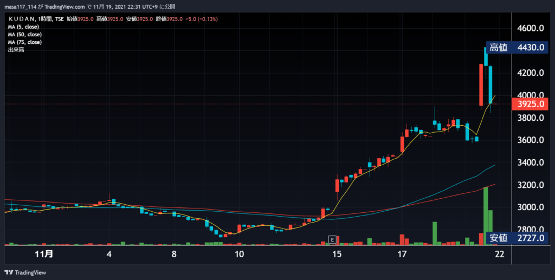Click the date label 8 on time axis
Viewport: 555px width, 280px height.
[x=174, y=254]
